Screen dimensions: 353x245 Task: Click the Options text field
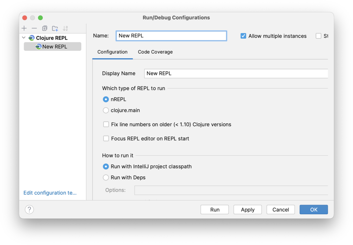click(x=231, y=190)
